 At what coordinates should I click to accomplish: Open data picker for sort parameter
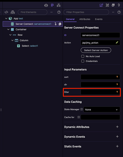[117, 77]
